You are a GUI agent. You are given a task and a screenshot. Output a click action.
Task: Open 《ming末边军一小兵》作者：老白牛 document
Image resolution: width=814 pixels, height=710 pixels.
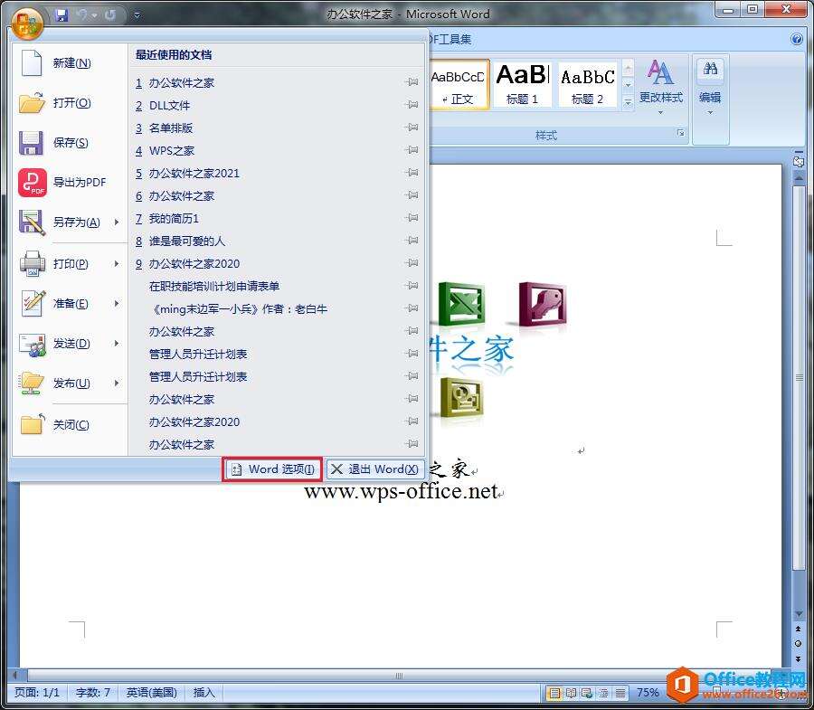[278, 308]
